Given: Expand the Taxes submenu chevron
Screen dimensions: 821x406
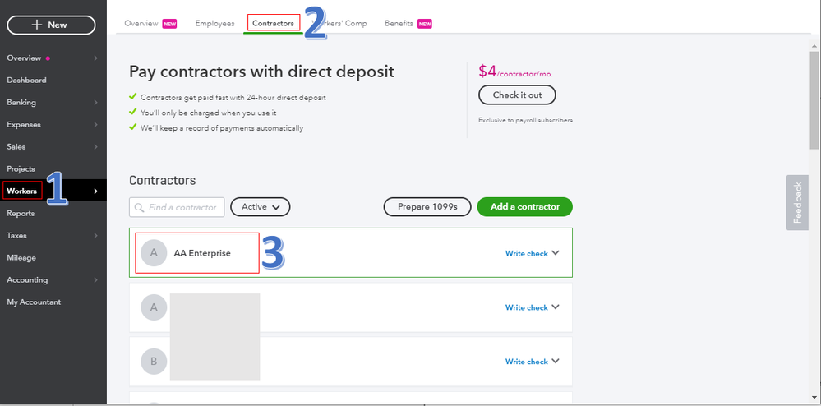Looking at the screenshot, I should [x=96, y=236].
